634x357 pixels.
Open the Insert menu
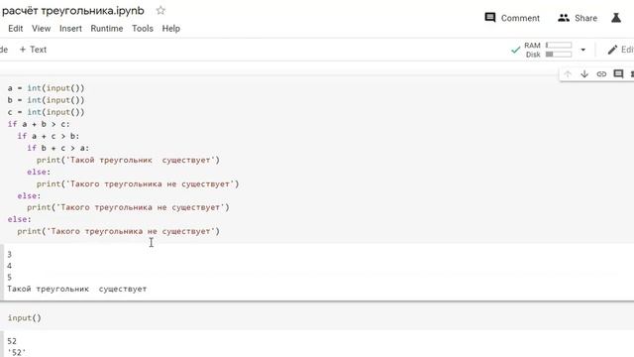coord(70,29)
